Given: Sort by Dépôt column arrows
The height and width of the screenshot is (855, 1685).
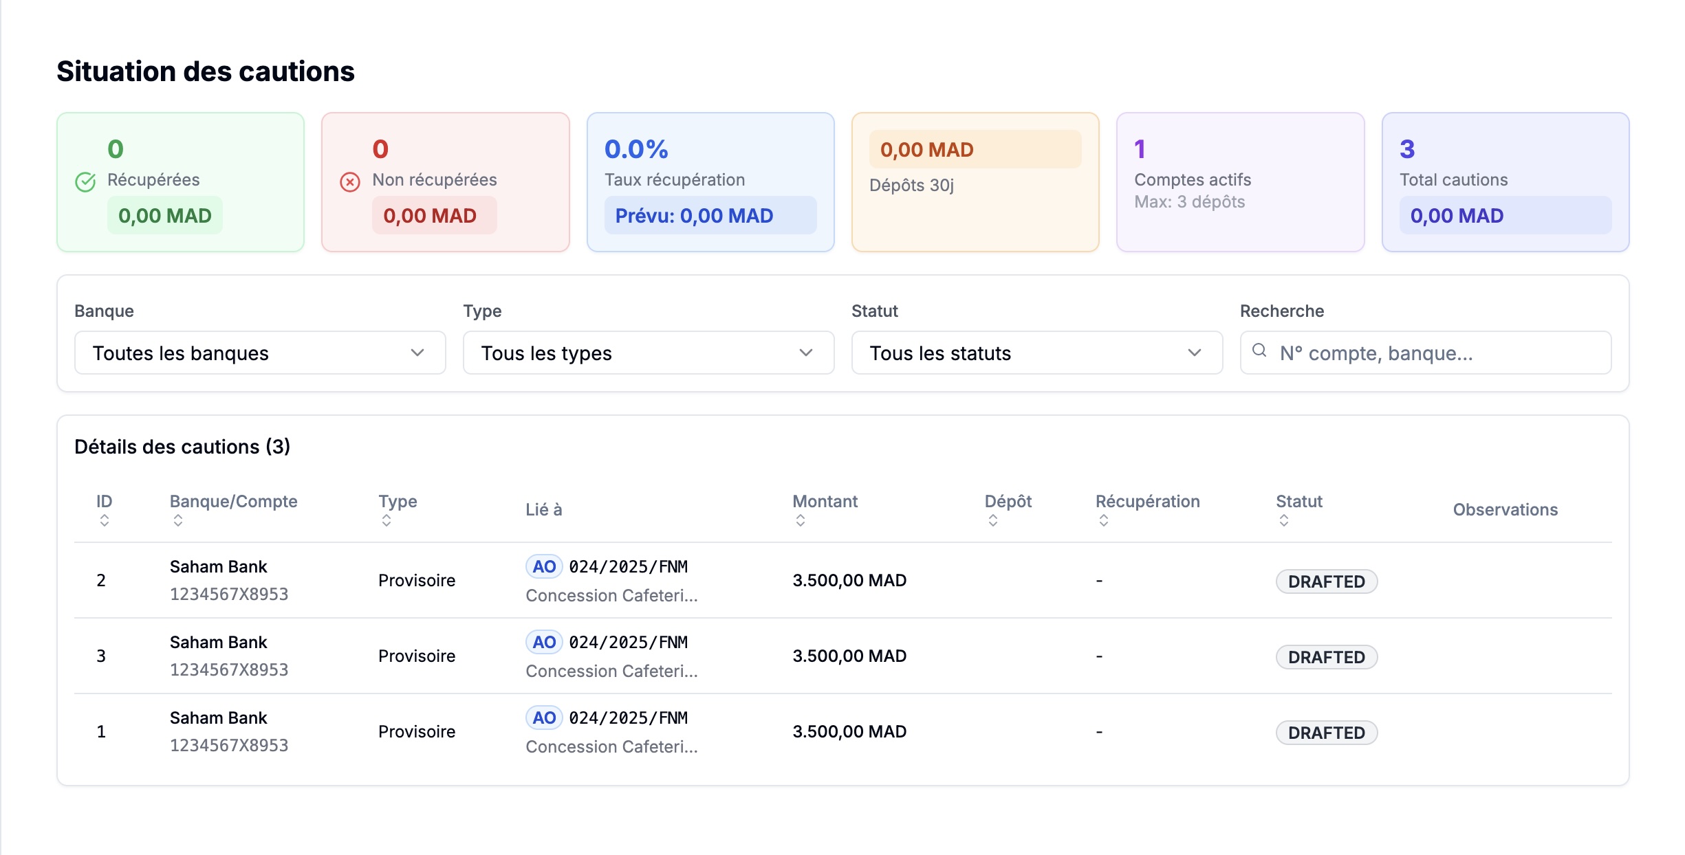Looking at the screenshot, I should [993, 520].
